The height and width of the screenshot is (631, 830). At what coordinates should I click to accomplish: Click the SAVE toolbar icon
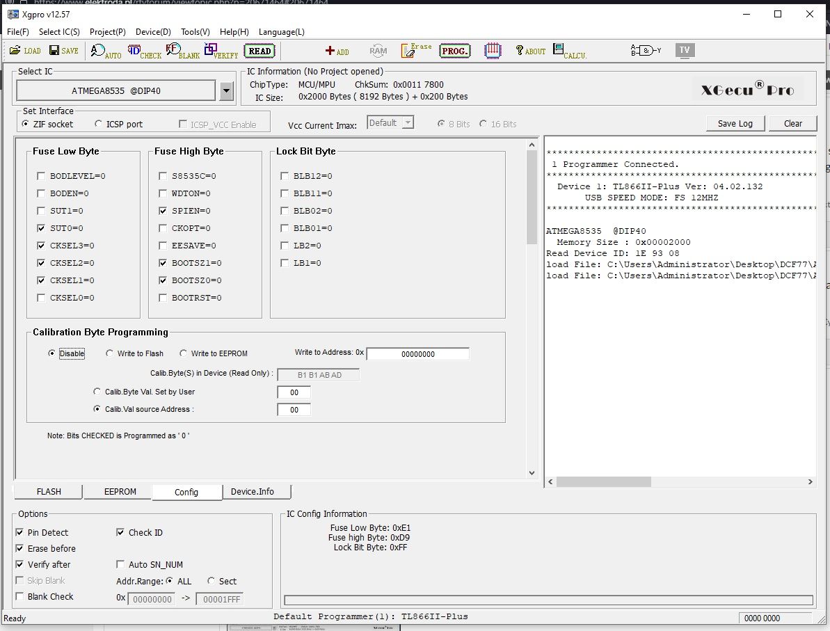tap(63, 51)
